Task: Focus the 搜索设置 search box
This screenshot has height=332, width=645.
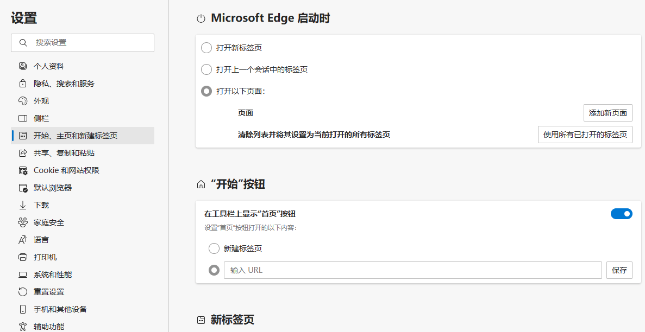Action: (x=83, y=43)
